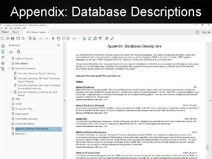
Task: Open the File menu
Action: pyautogui.click(x=1, y=28)
